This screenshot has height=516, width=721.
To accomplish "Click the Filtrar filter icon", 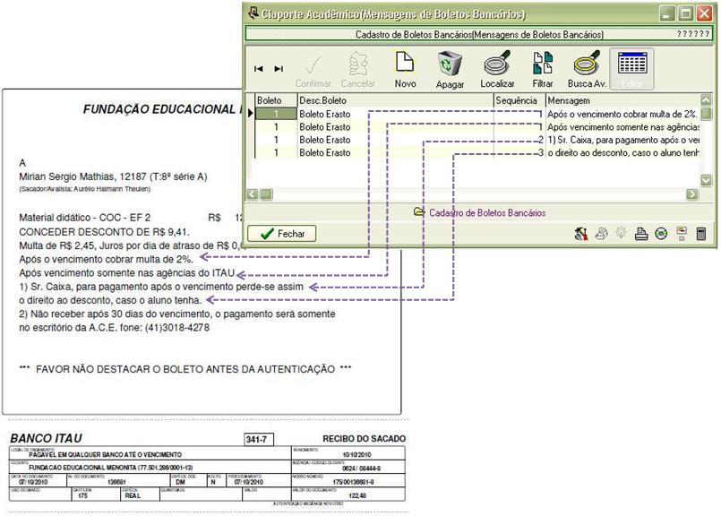I will click(x=543, y=69).
